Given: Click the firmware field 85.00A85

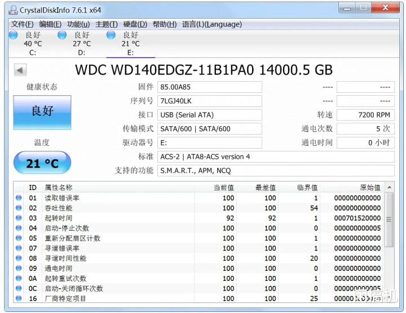Looking at the screenshot, I should (x=209, y=87).
